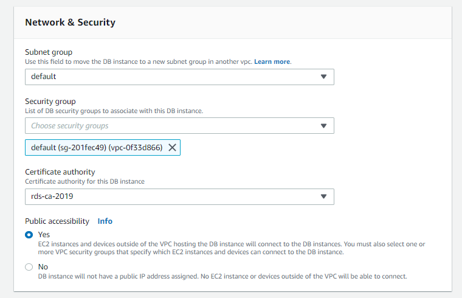Click the EC2 instances description under Yes
The height and width of the screenshot is (298, 462).
point(232,248)
